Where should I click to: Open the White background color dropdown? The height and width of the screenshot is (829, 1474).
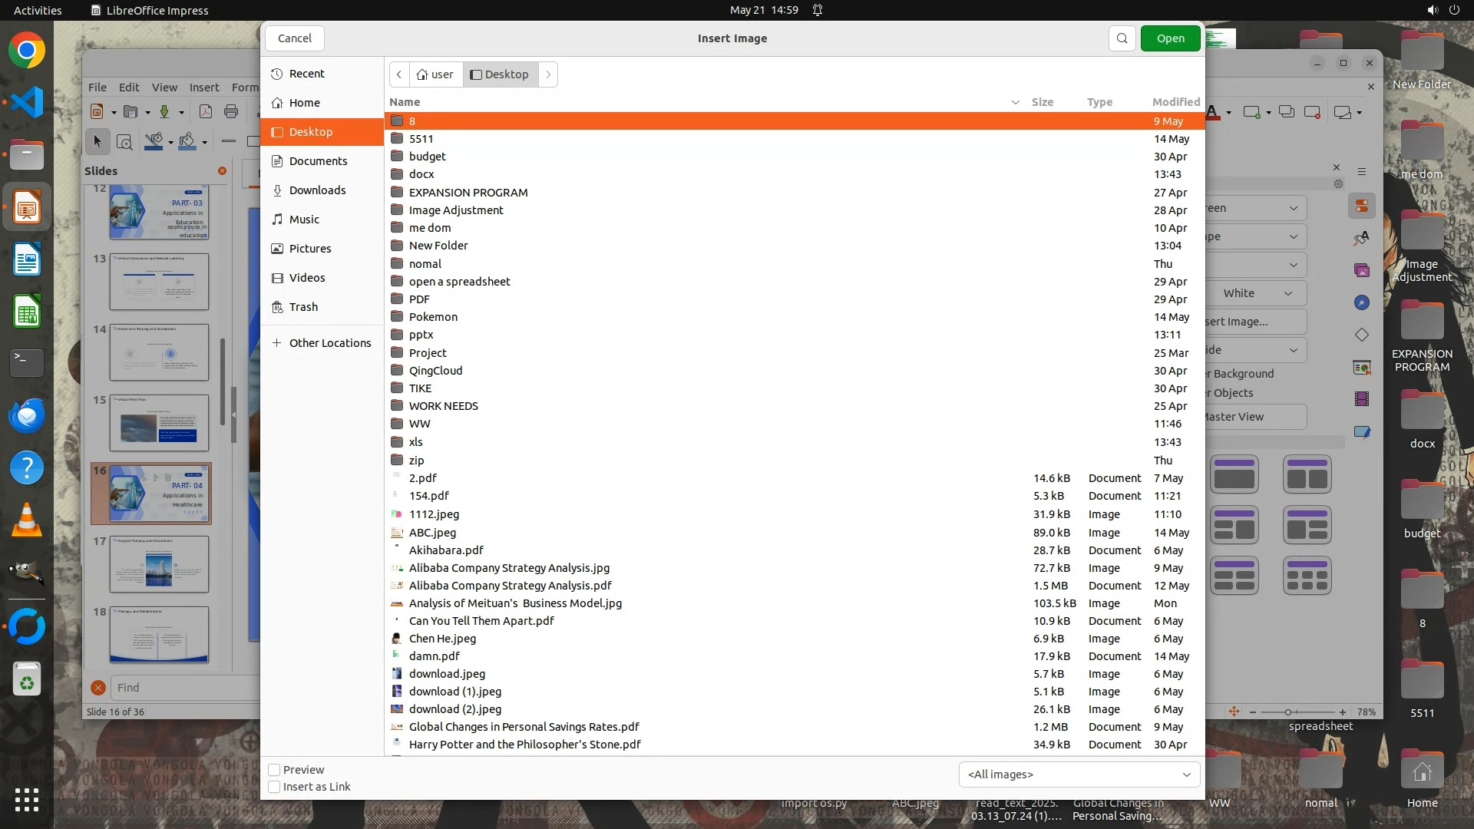(x=1257, y=293)
